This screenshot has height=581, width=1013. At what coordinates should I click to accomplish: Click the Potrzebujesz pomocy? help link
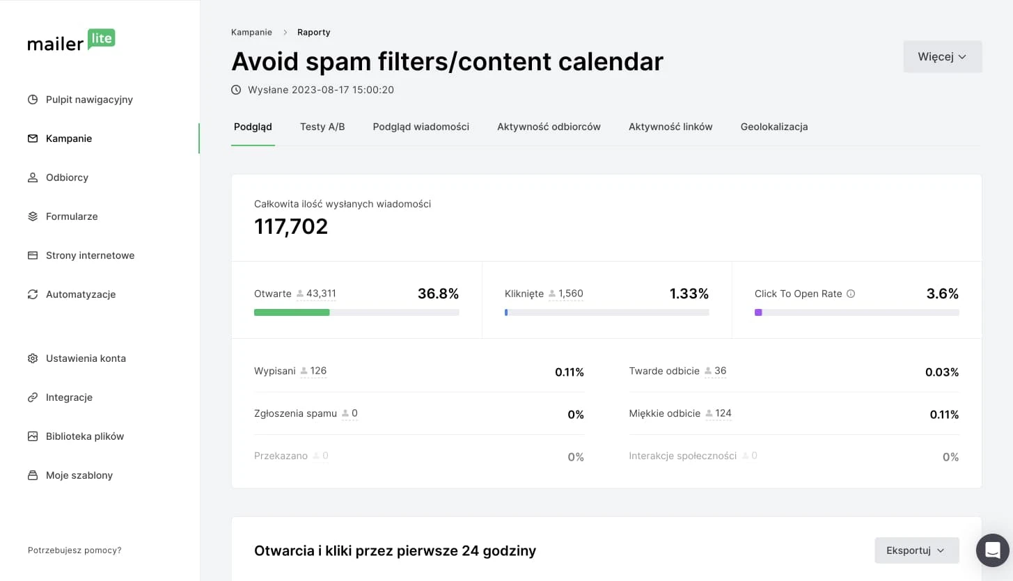click(74, 550)
